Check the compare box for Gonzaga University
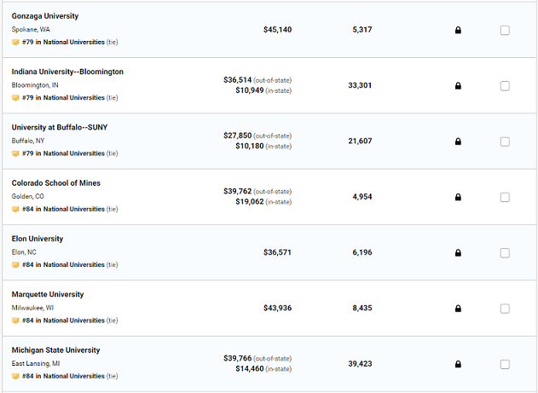Image resolution: width=538 pixels, height=393 pixels. tap(505, 30)
